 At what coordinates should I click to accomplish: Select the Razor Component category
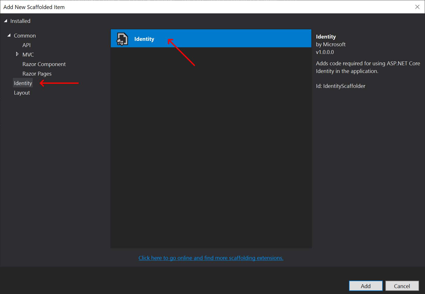[x=44, y=64]
